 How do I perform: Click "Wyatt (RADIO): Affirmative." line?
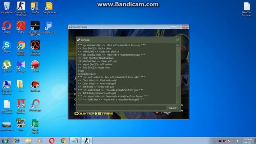95,64
